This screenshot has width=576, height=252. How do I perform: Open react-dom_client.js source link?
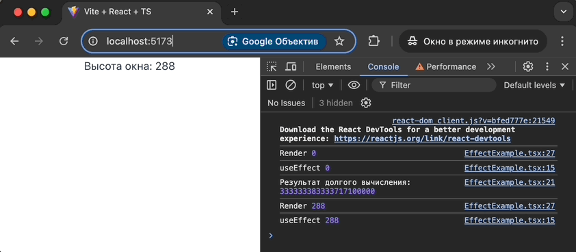click(473, 121)
